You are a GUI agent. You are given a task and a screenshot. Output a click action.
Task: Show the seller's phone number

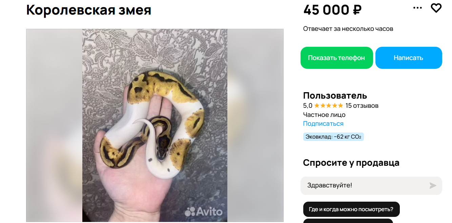[336, 58]
